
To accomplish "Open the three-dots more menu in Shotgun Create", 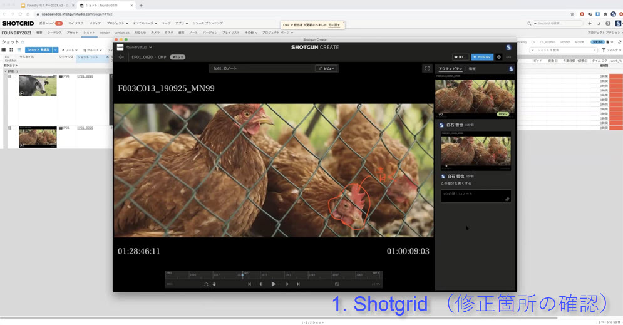I will [x=508, y=57].
